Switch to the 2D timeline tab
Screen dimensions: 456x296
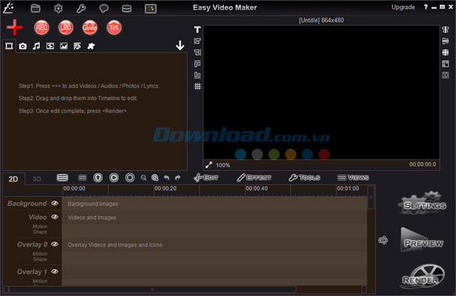(14, 178)
